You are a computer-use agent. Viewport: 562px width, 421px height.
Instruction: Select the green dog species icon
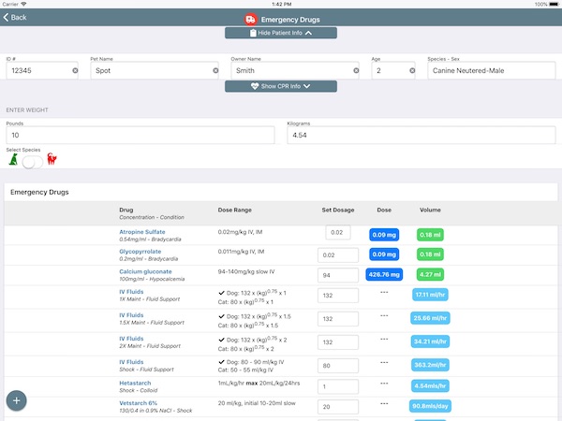coord(13,159)
